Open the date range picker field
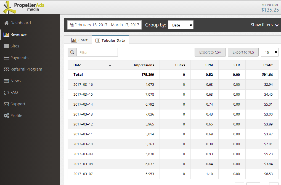281x185 pixels. coord(105,25)
